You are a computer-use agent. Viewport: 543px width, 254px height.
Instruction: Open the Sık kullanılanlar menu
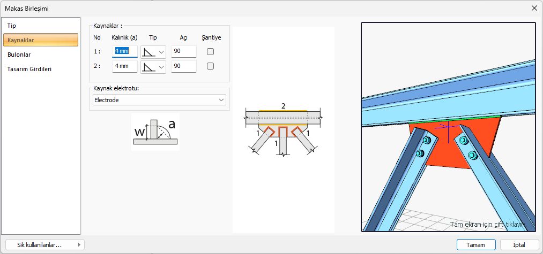(x=44, y=244)
